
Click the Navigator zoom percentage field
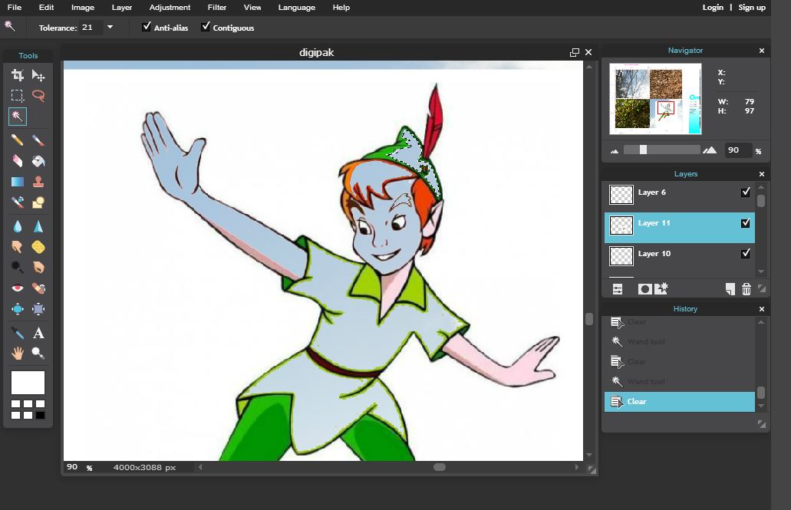point(738,150)
